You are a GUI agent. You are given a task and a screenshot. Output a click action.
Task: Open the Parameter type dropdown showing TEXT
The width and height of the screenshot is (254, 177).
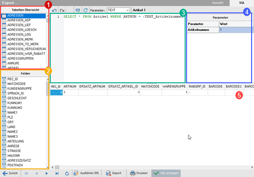click(x=119, y=10)
